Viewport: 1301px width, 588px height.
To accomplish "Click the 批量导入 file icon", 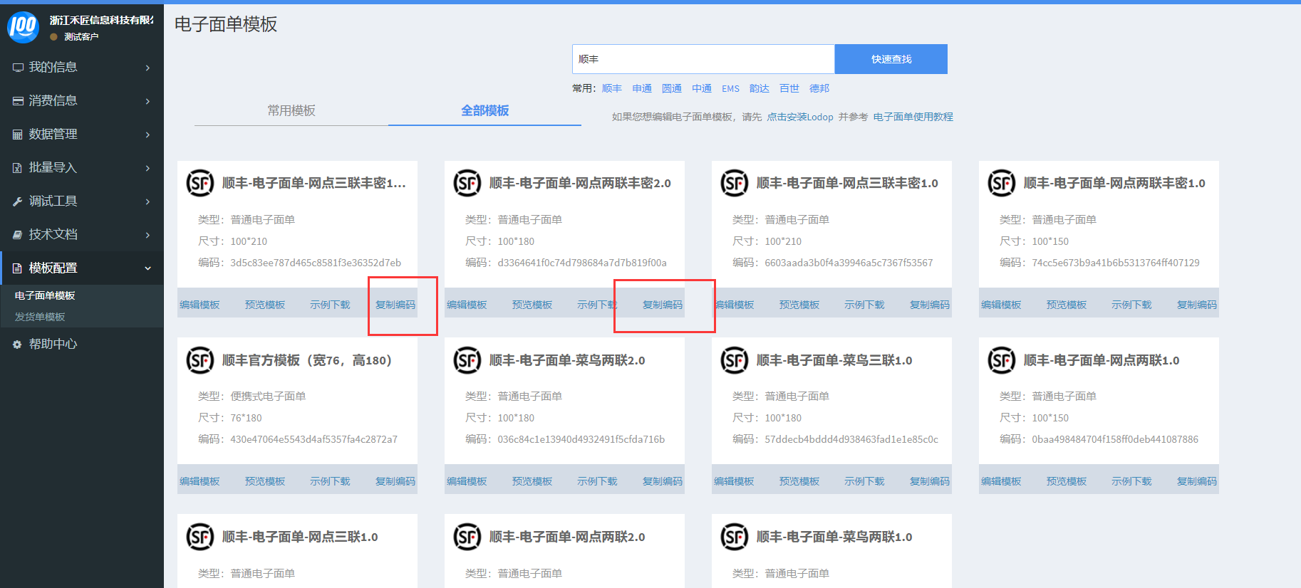I will [x=18, y=168].
